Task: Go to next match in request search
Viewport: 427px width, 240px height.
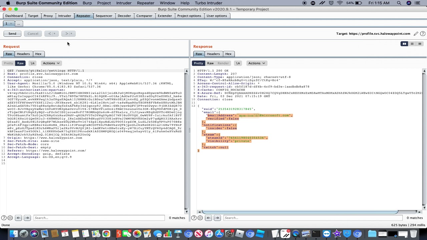Action: tap(27, 218)
